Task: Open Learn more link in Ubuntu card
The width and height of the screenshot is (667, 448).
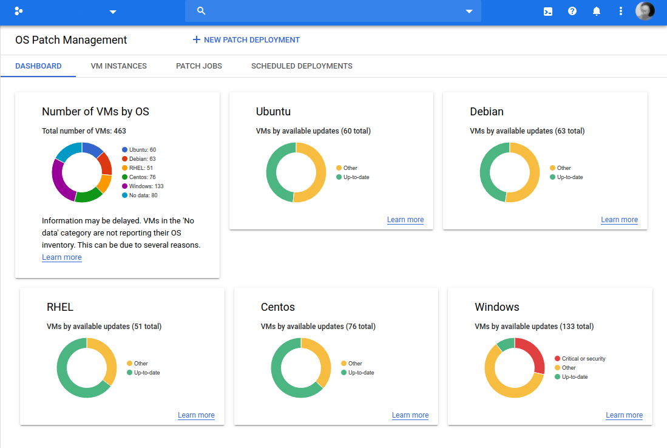Action: click(405, 220)
